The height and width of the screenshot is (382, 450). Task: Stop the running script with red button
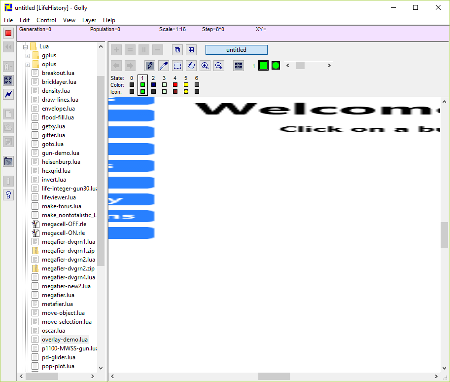[8, 33]
